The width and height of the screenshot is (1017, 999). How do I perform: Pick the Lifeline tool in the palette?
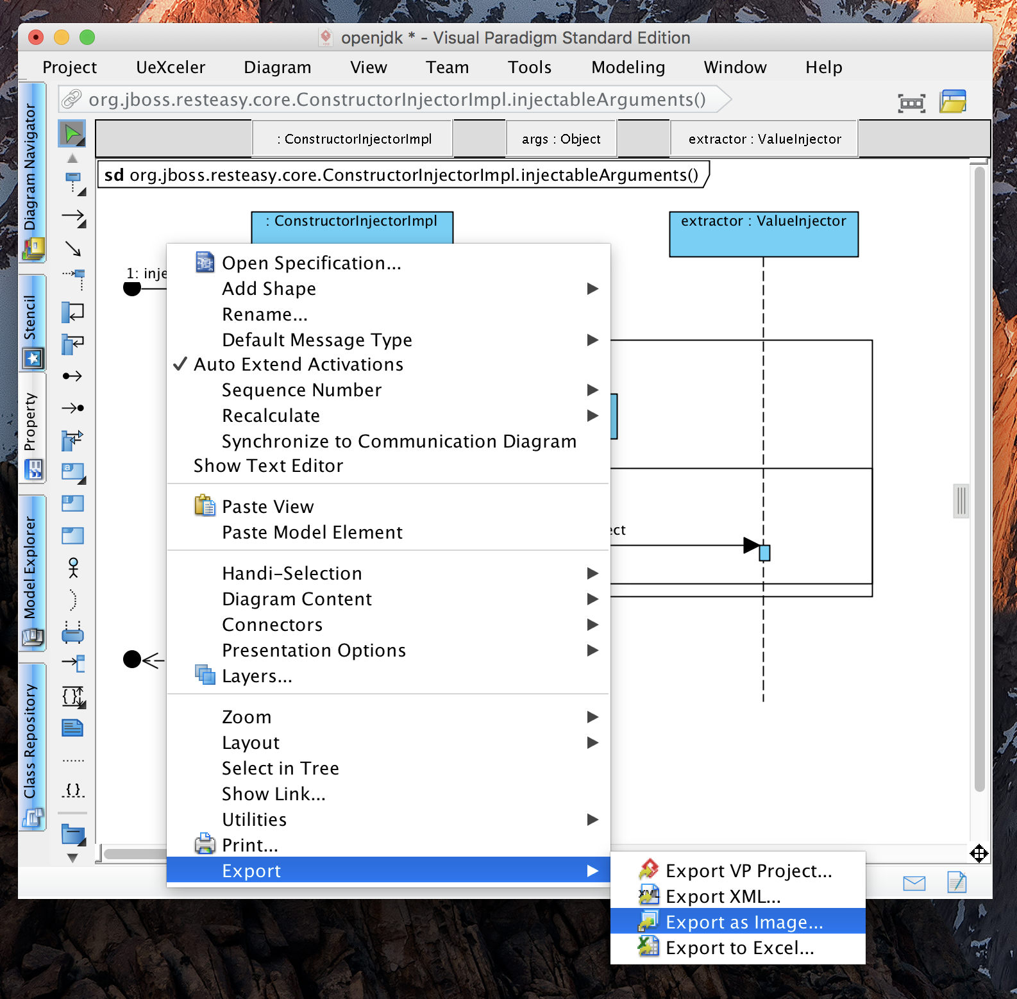tap(74, 183)
